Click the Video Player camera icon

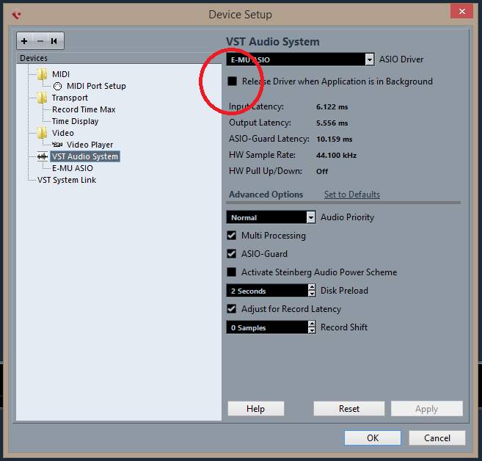(57, 144)
